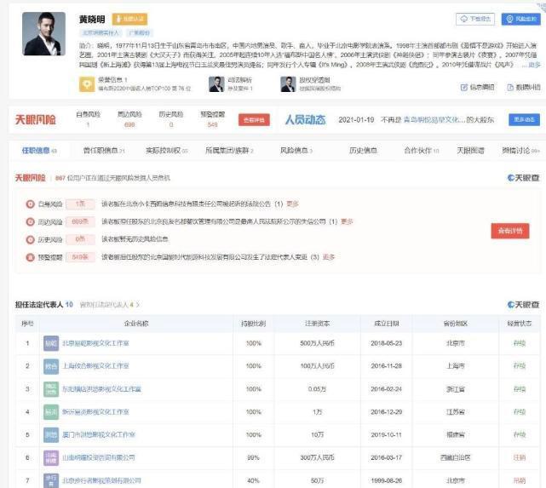This screenshot has width=546, height=488.
Task: Click the 企业名称 column header
Action: tap(136, 324)
